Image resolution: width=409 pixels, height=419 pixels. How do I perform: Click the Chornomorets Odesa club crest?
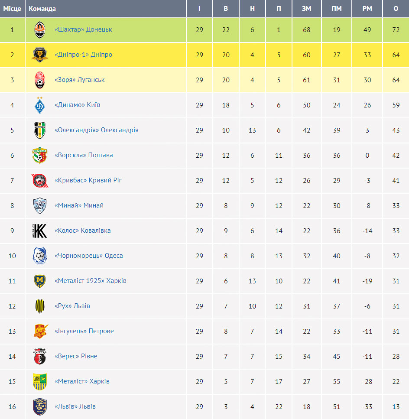(x=40, y=256)
